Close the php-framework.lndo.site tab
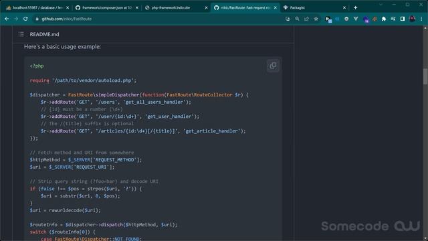This screenshot has height=241, width=428. pyautogui.click(x=207, y=7)
